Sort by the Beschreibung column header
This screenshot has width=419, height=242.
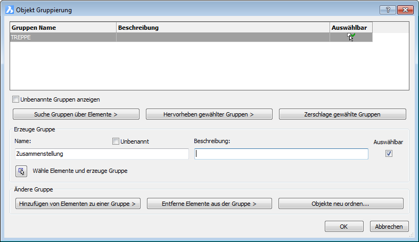click(223, 27)
